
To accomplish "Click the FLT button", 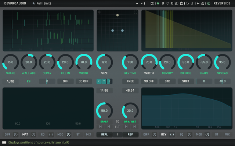I will click(117, 127).
